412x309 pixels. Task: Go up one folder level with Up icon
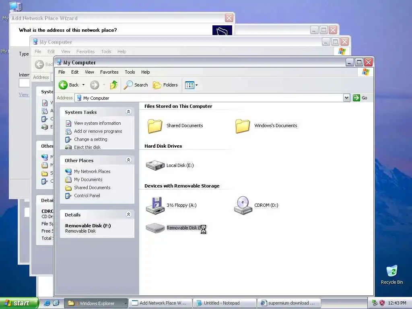tap(114, 85)
